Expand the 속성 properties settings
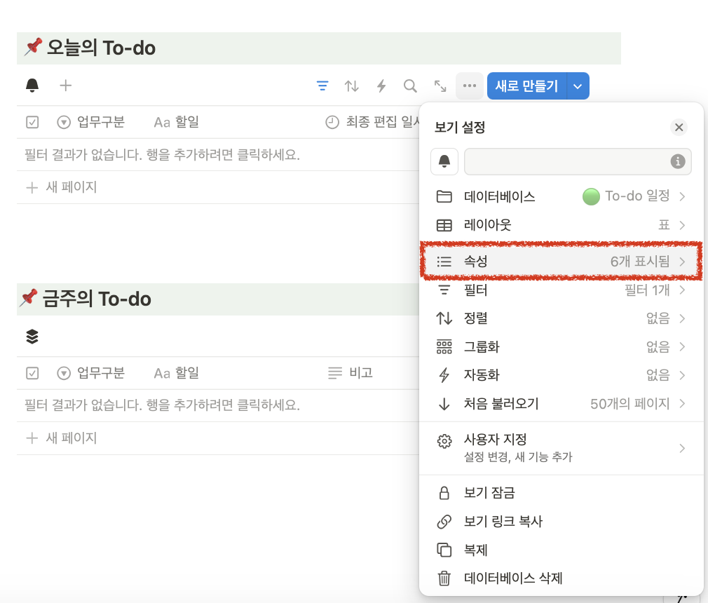The image size is (708, 603). [561, 262]
